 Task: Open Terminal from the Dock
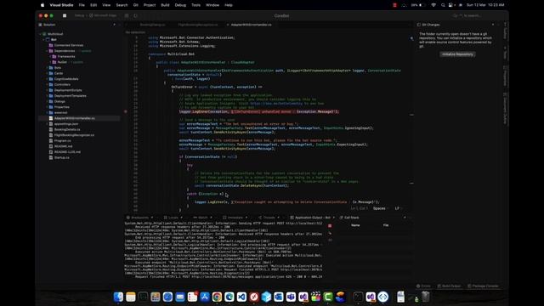358,297
